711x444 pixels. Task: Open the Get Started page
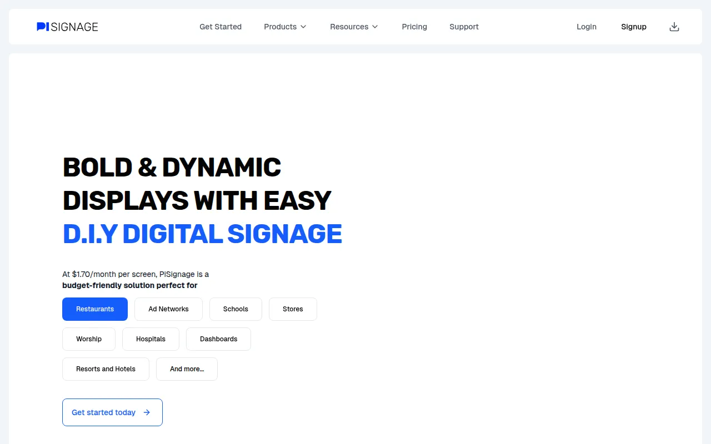coord(221,27)
